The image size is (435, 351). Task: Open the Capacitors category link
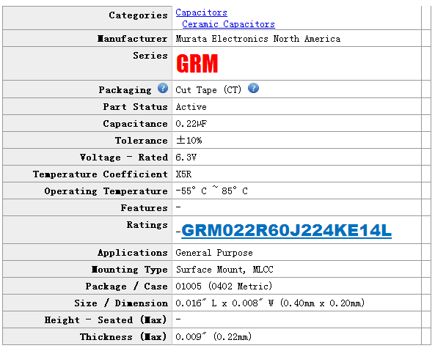coord(202,12)
